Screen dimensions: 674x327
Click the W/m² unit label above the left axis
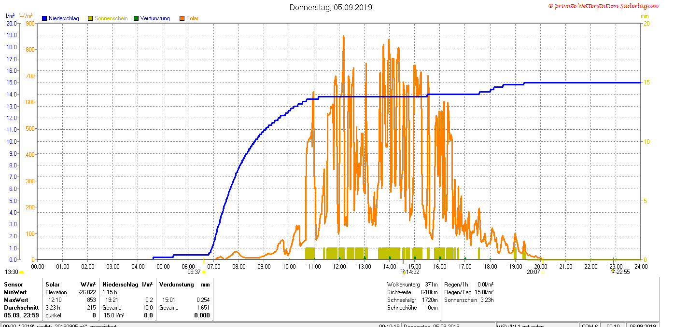point(26,16)
